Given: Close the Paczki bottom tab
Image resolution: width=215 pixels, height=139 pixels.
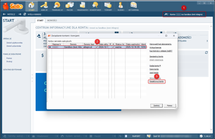Looking at the screenshot, I should pos(115,136).
